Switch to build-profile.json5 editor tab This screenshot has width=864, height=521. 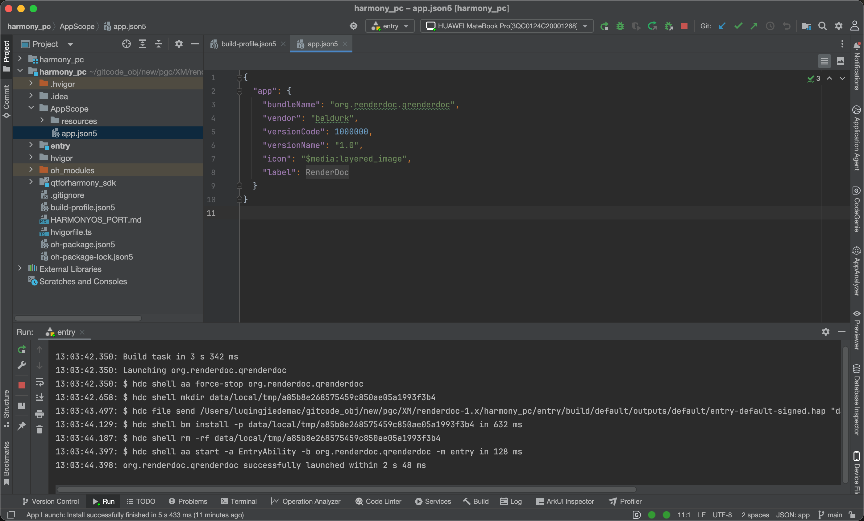point(248,44)
